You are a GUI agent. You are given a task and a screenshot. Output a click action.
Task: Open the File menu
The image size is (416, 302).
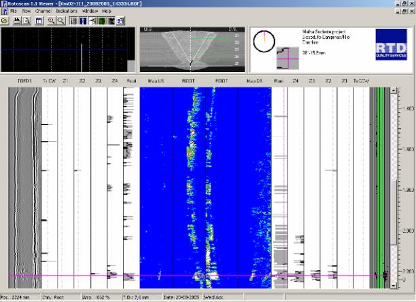click(x=14, y=12)
